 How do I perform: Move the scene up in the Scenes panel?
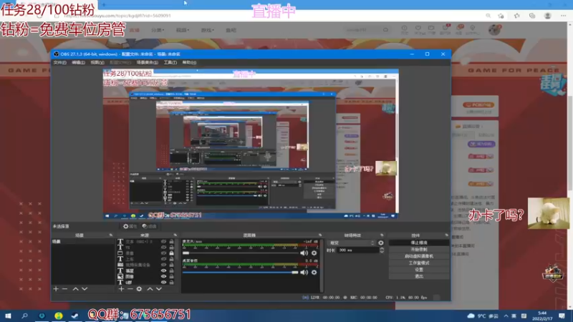[76, 289]
